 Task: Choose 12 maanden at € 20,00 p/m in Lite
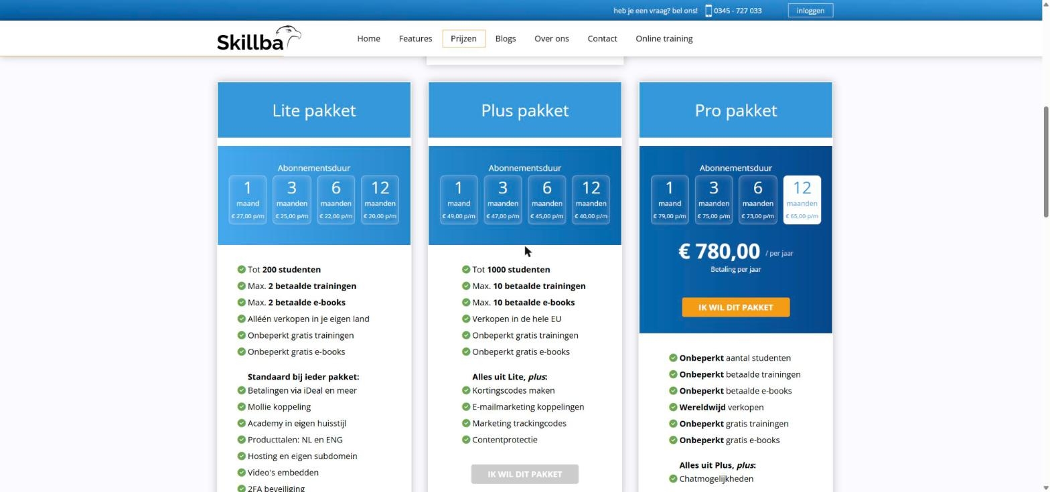click(380, 200)
